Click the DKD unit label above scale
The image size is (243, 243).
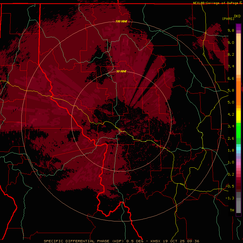point(237,16)
